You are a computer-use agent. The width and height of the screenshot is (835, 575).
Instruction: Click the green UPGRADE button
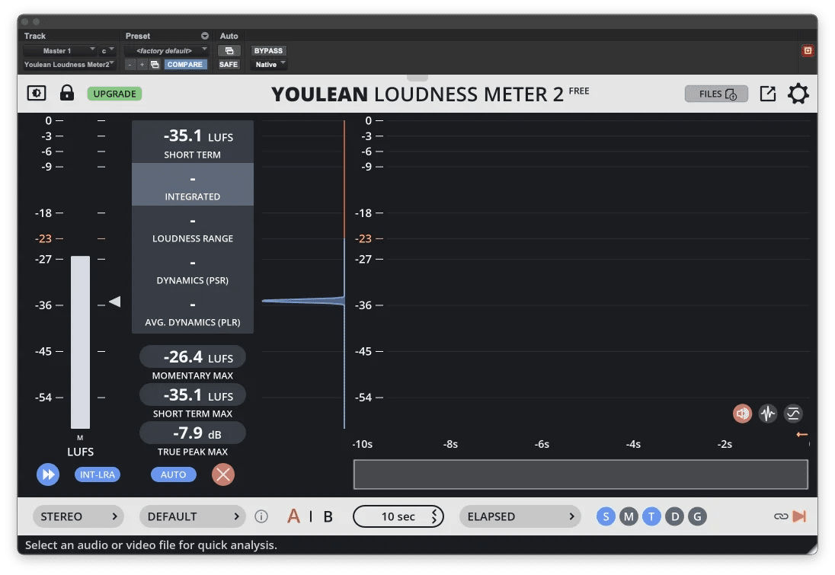(114, 94)
